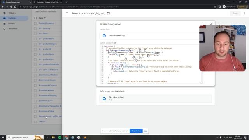Screen dimensions: 249x140
Task: Click the Save button in the editor header
Action: (235, 14)
